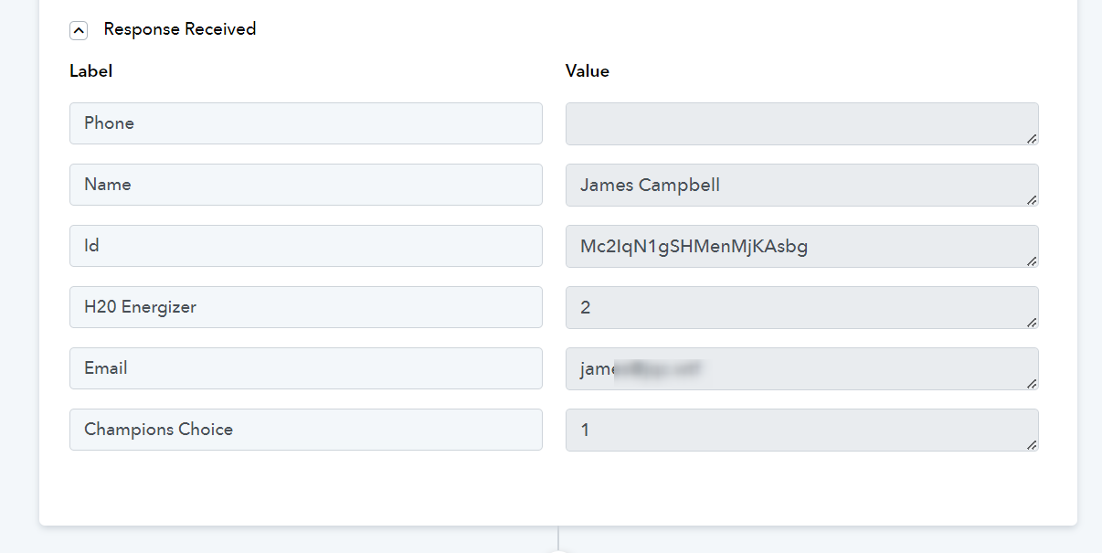
Task: Click the blurred Email value box
Action: pos(802,368)
